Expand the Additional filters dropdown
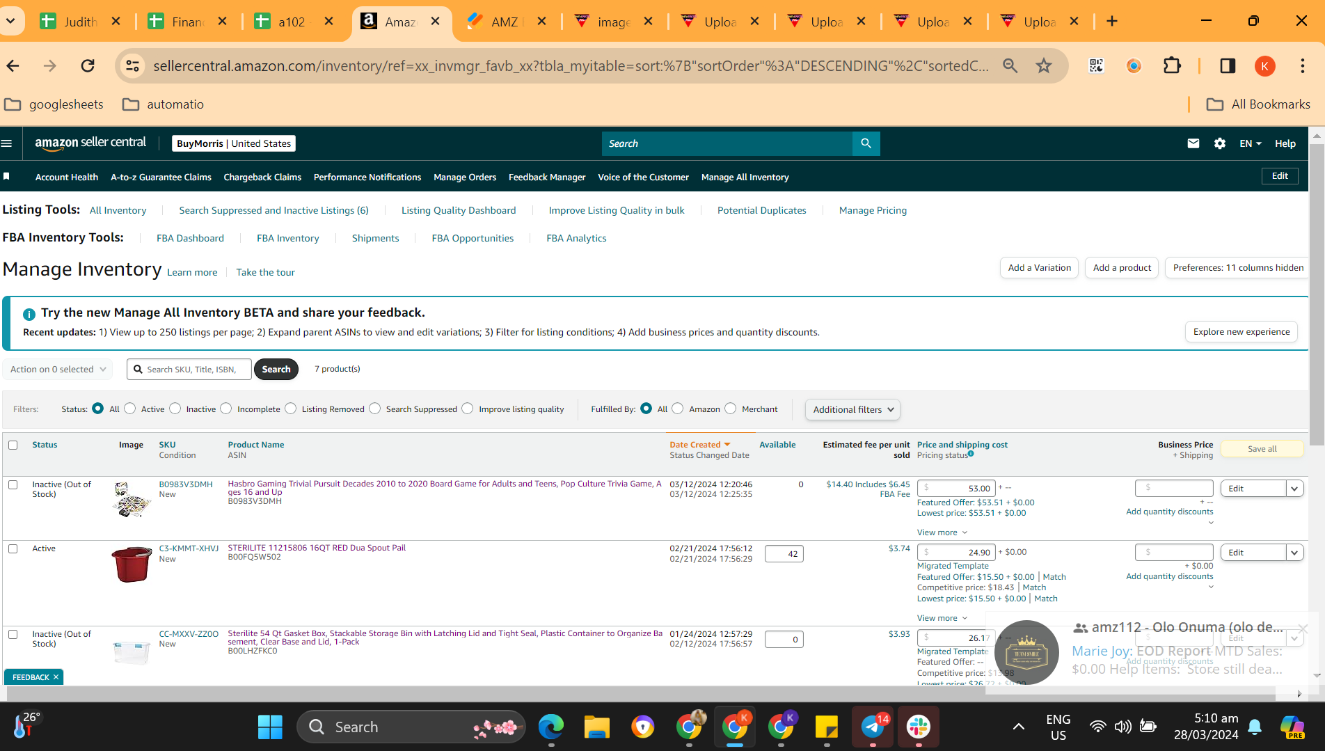This screenshot has width=1325, height=751. point(852,409)
